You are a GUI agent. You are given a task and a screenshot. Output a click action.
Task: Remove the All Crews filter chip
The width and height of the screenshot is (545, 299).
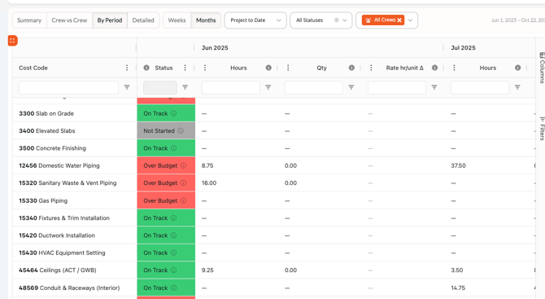click(399, 20)
